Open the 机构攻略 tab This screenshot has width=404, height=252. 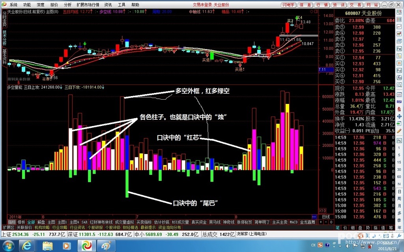(x=42, y=228)
